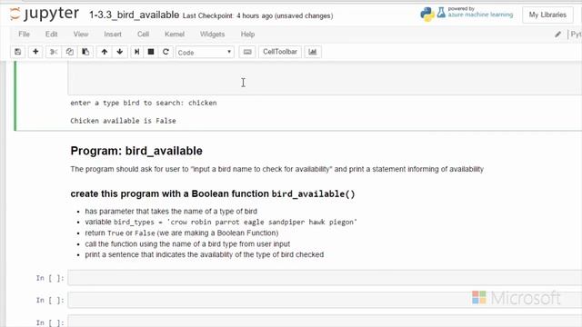Rename notebook title 1-3.3_bird_available

point(134,15)
